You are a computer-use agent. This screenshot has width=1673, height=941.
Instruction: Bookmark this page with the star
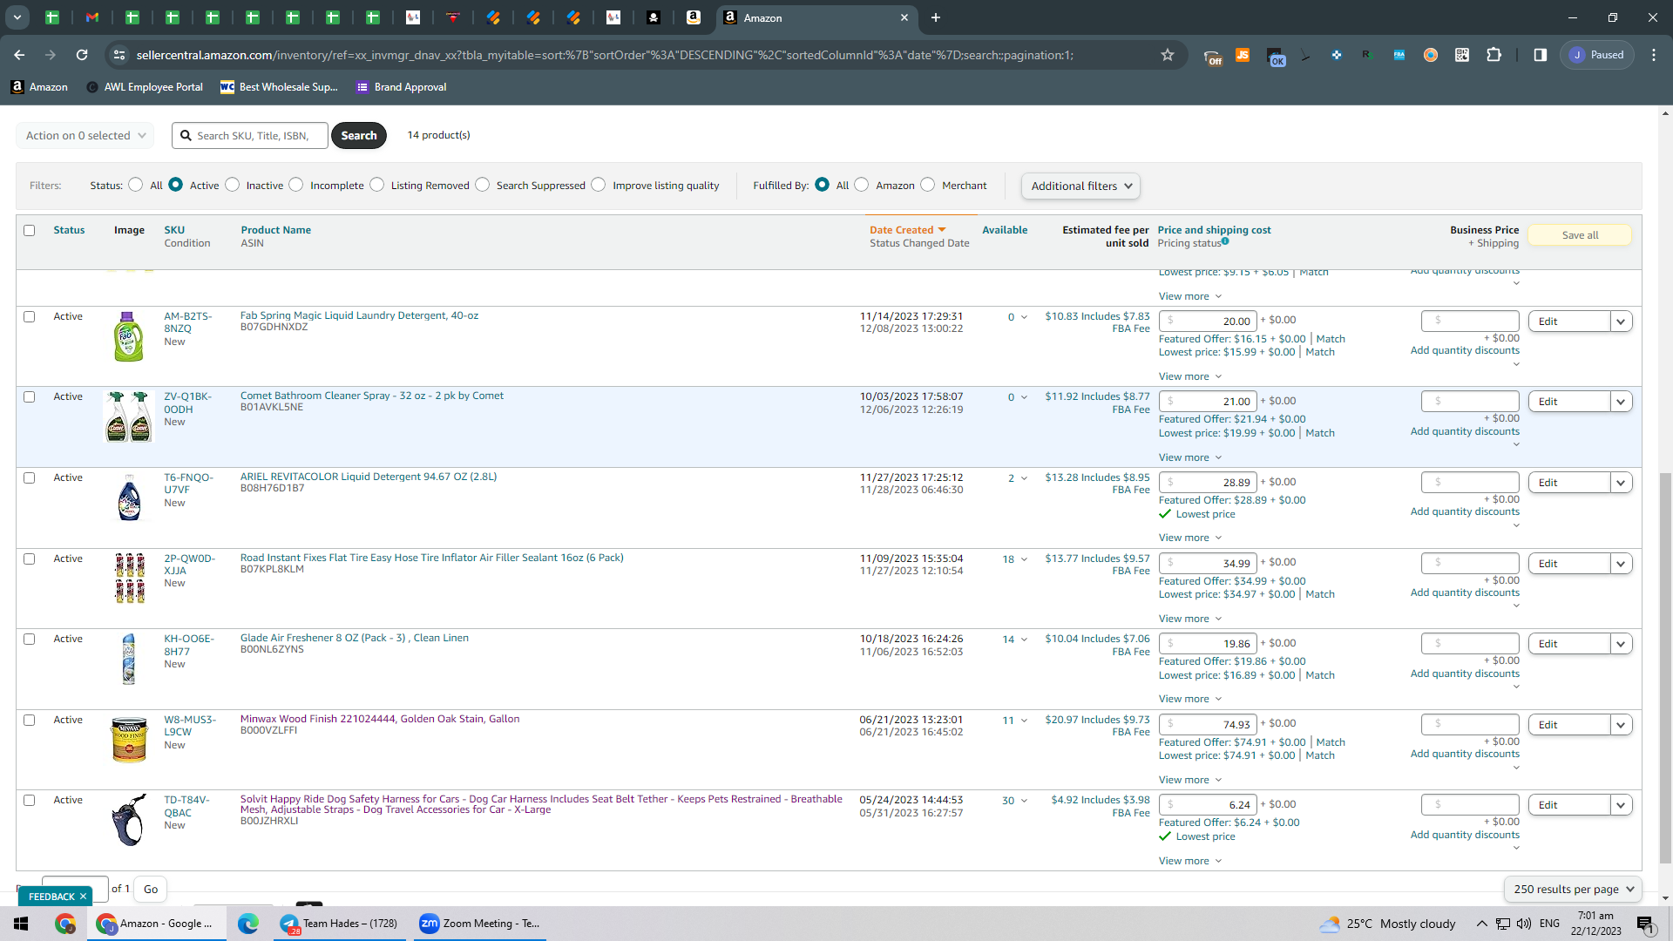coord(1168,55)
